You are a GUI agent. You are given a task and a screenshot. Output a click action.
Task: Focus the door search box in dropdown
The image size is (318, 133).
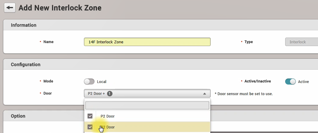pos(147,105)
